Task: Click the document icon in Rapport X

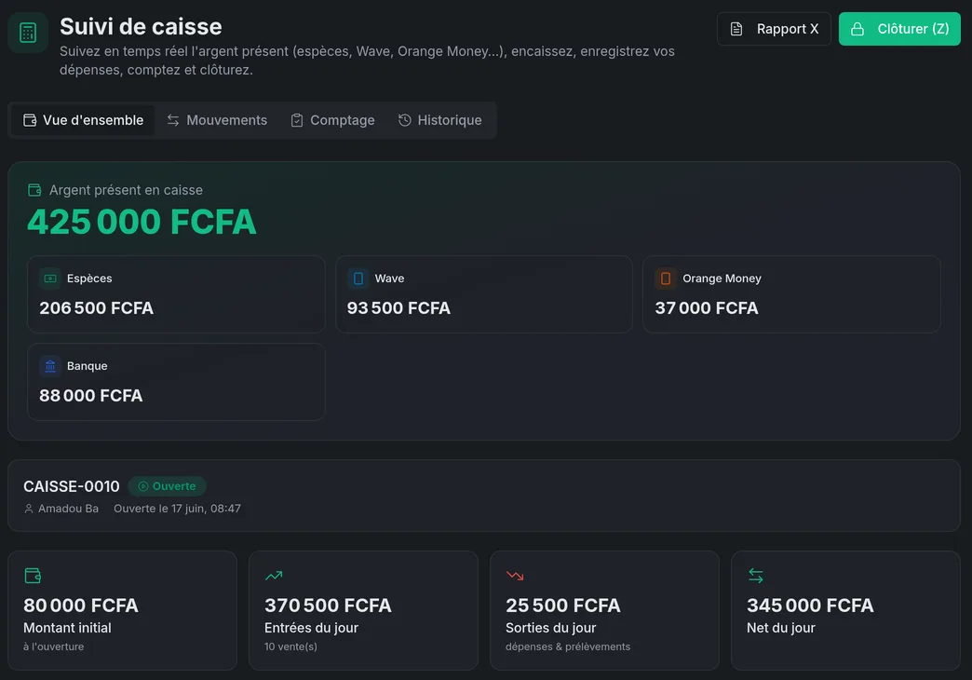Action: pyautogui.click(x=736, y=29)
